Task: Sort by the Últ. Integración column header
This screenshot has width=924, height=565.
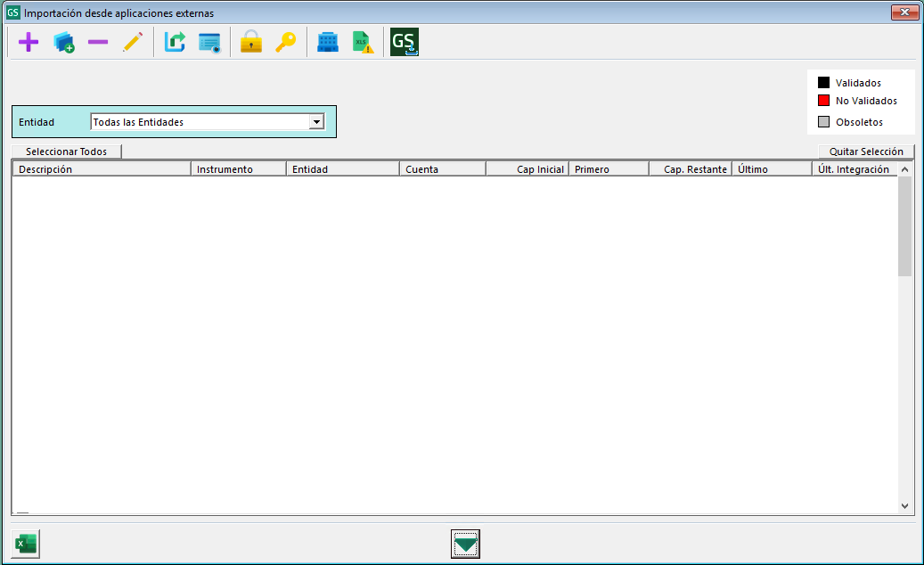Action: click(855, 169)
